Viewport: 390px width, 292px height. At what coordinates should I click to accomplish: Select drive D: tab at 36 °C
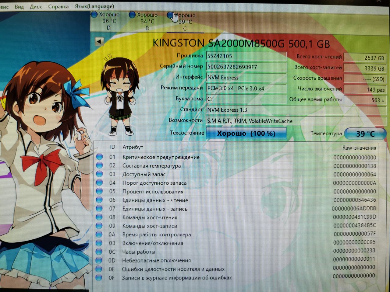(x=106, y=21)
